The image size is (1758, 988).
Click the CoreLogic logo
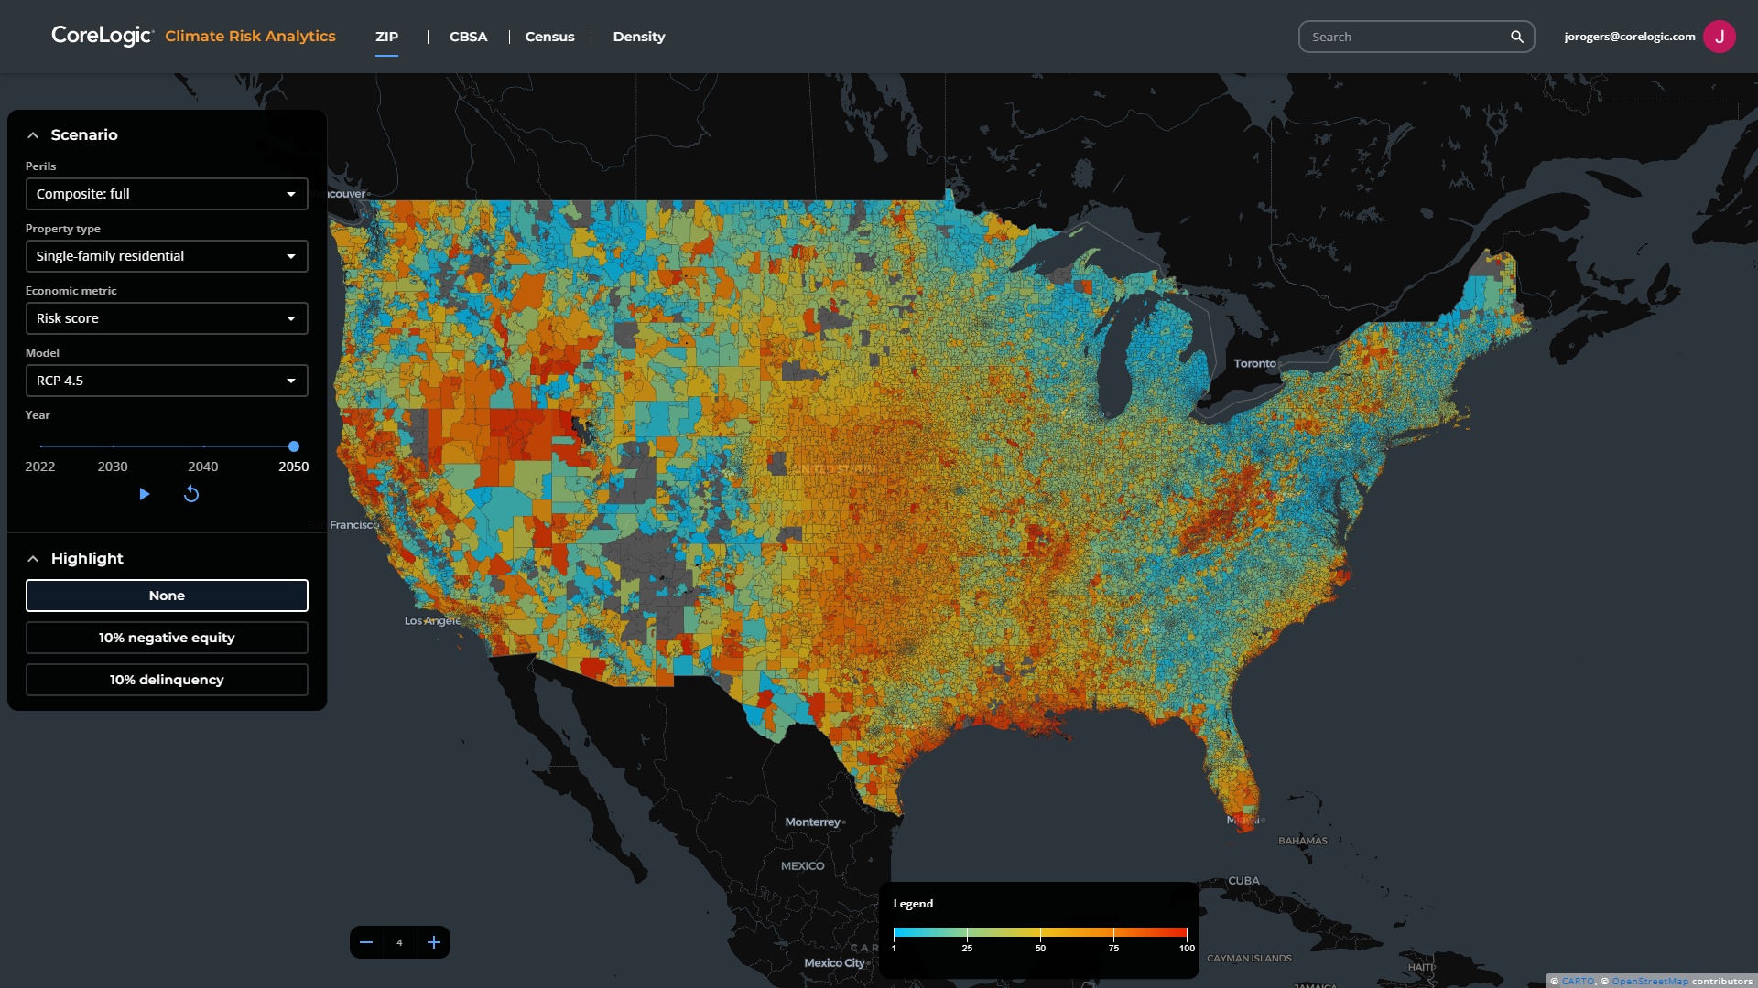(x=102, y=36)
